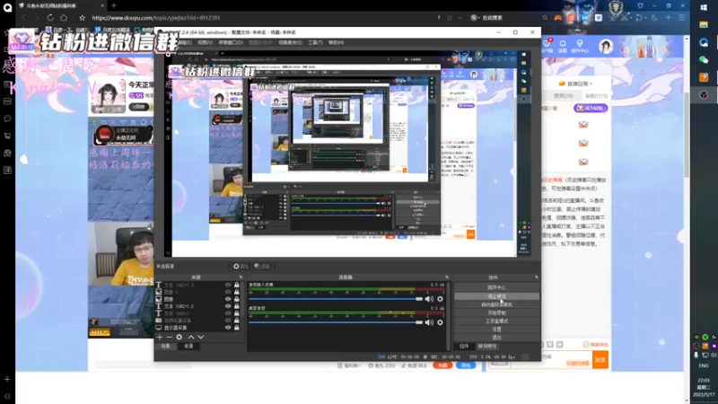The width and height of the screenshot is (718, 404).
Task: Click the browser refresh icon
Action: click(x=50, y=17)
